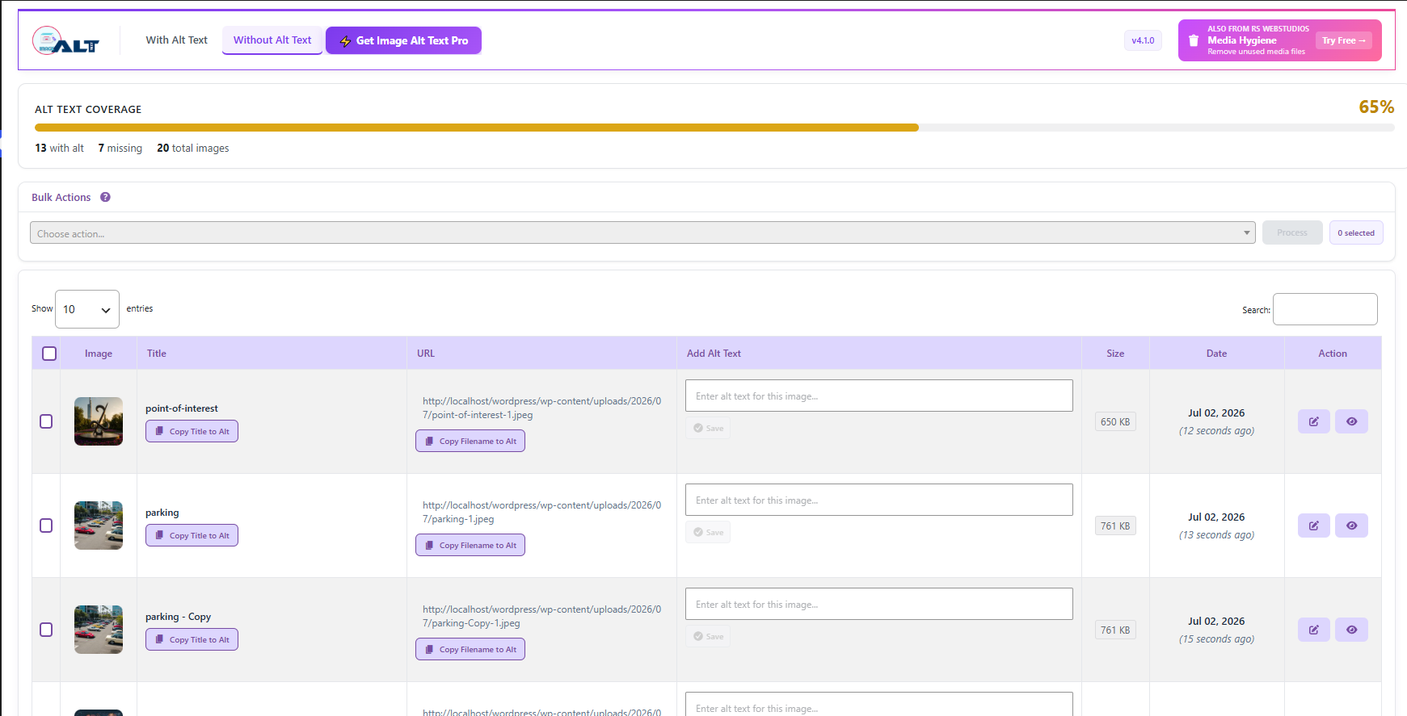This screenshot has width=1407, height=716.
Task: Click the Try Free button
Action: click(x=1343, y=40)
